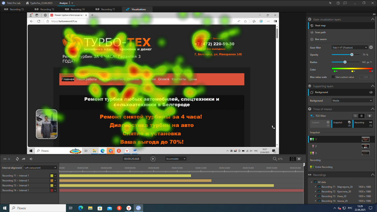Open gaze filter settings gear

pos(371,47)
